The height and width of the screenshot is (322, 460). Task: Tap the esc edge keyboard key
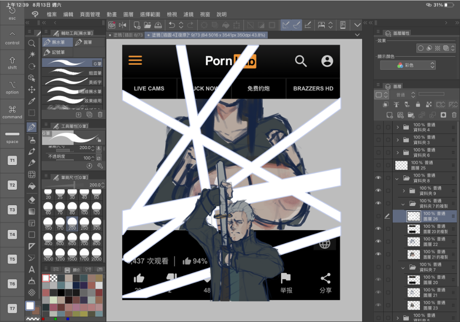[x=12, y=13]
